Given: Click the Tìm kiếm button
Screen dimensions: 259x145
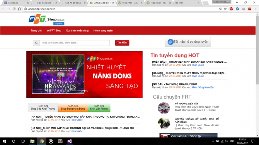Looking at the screenshot, I should [122, 43].
